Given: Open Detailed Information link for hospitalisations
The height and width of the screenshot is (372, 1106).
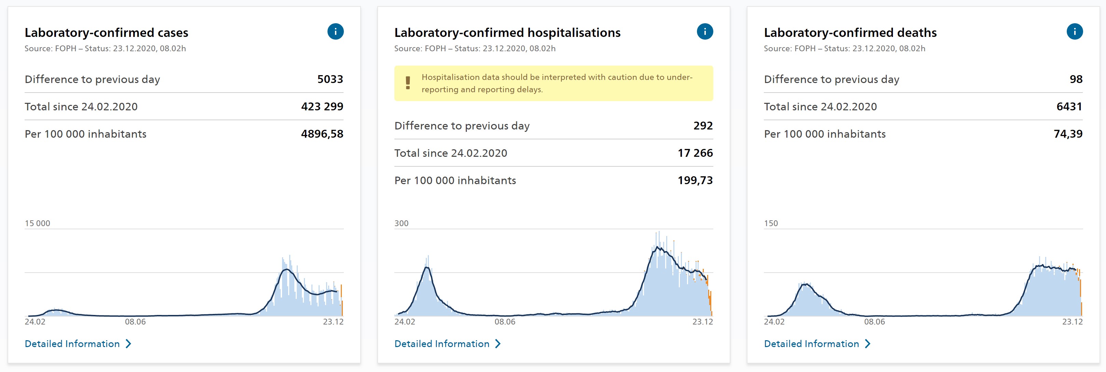Looking at the screenshot, I should (442, 344).
